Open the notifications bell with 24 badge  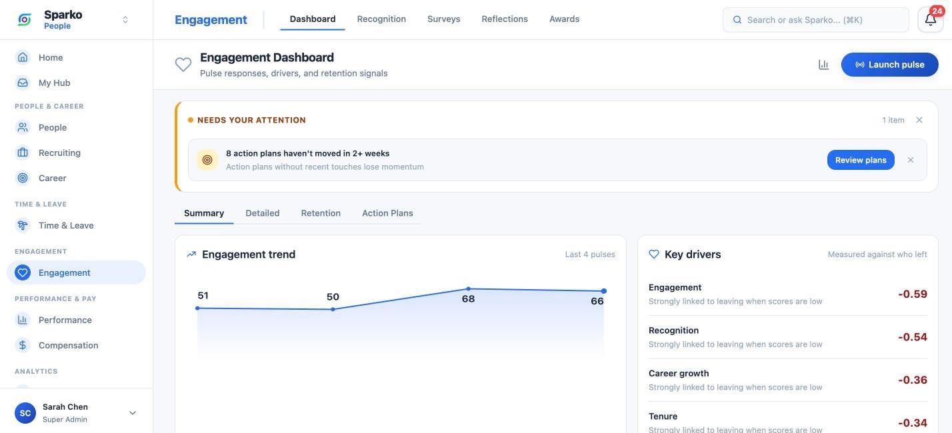point(931,19)
